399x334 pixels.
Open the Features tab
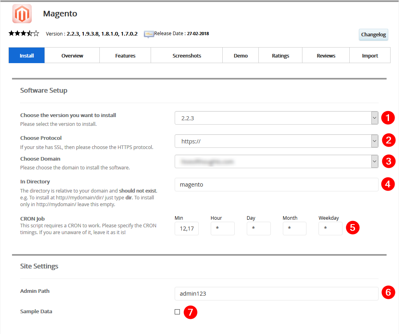[x=125, y=55]
